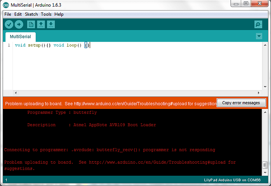Screen dimensions: 271x186
Task: Expand the tab options dropdown arrow
Action: pos(259,36)
